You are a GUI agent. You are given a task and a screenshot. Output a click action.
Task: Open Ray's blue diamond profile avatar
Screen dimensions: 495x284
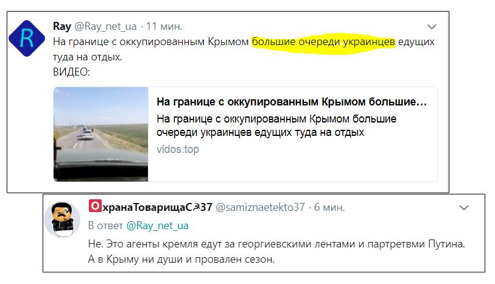click(x=27, y=38)
